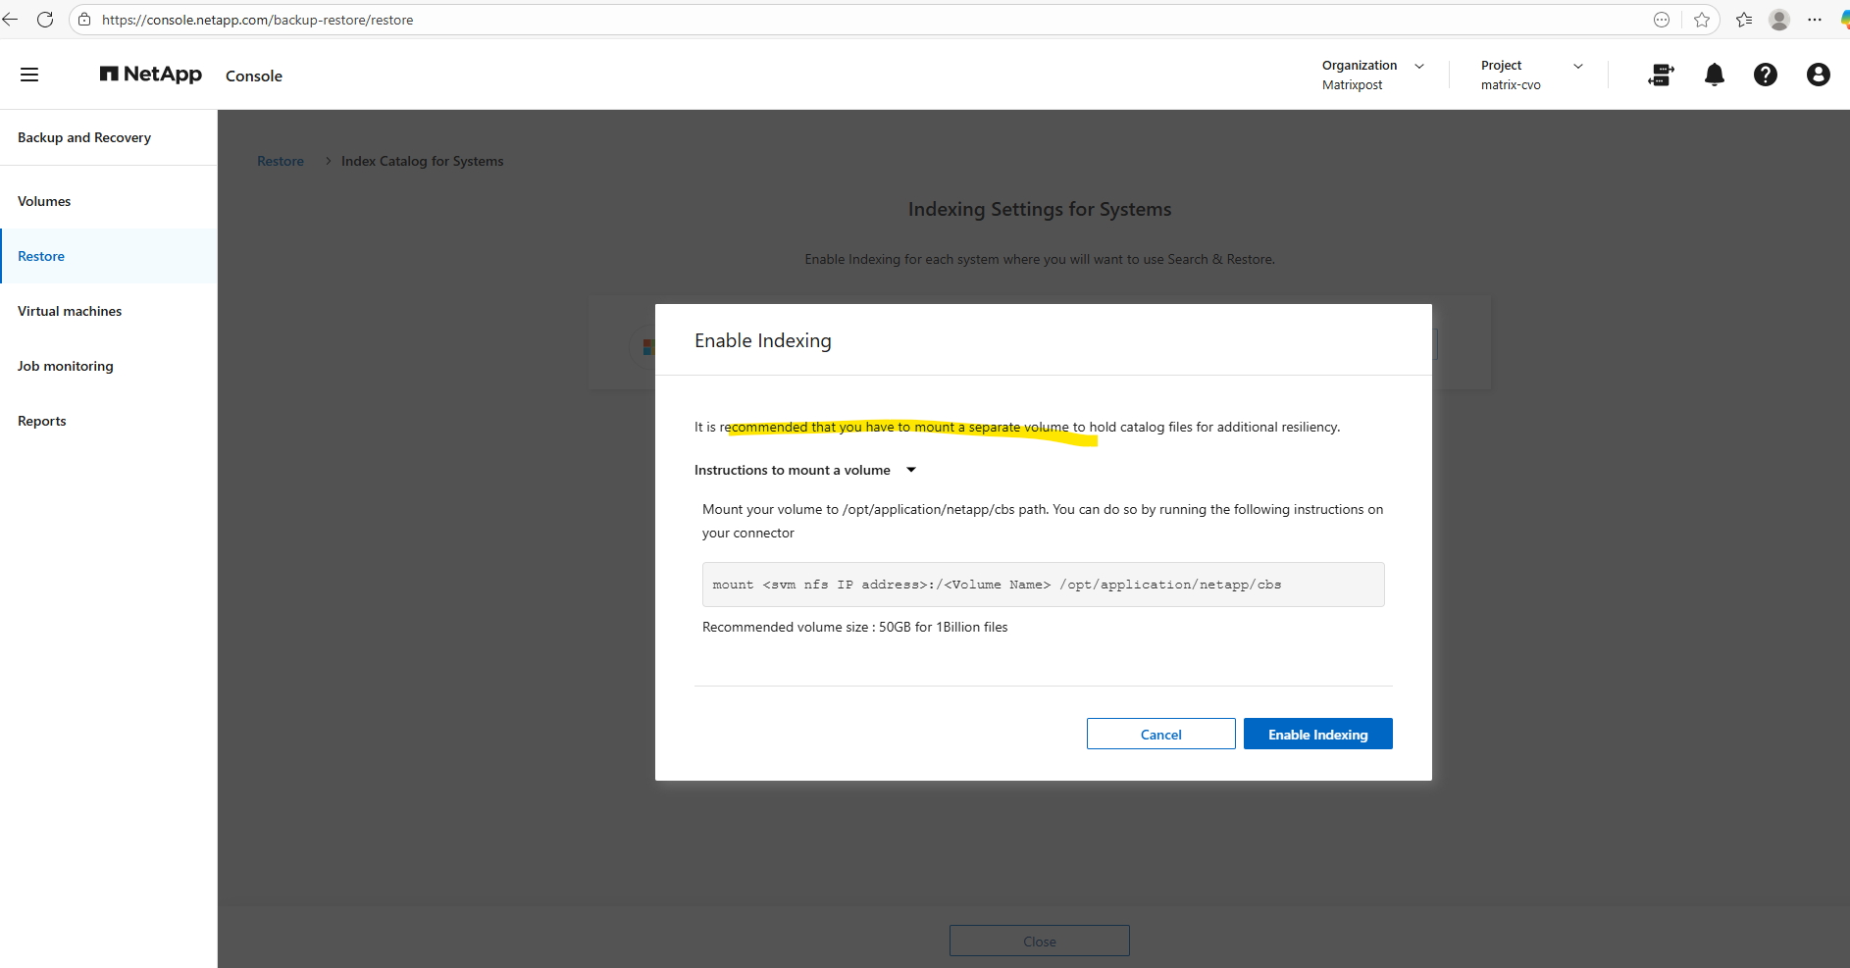Viewport: 1850px width, 968px height.
Task: Click the Enable Indexing dialog title
Action: tap(763, 340)
